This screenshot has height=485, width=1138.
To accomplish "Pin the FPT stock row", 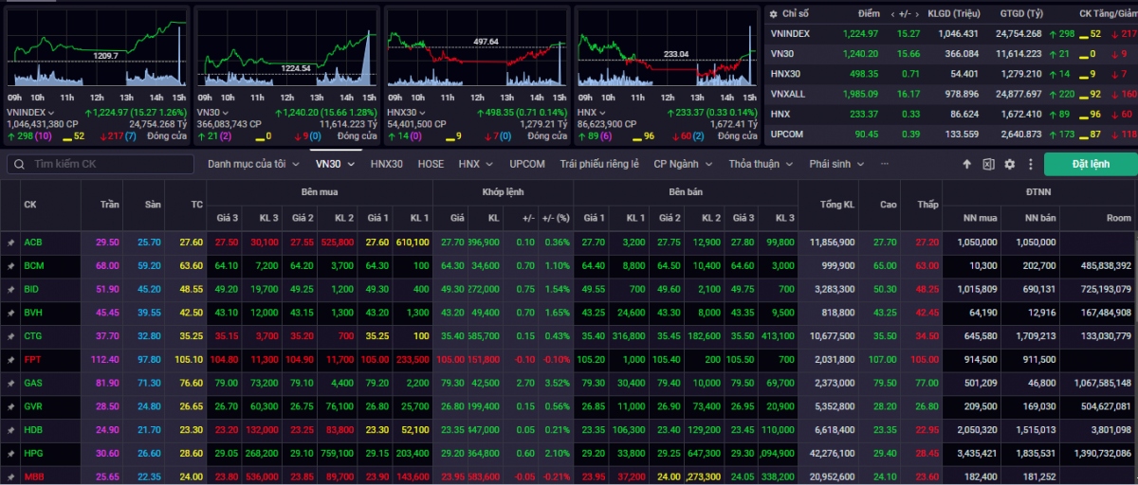I will 10,361.
